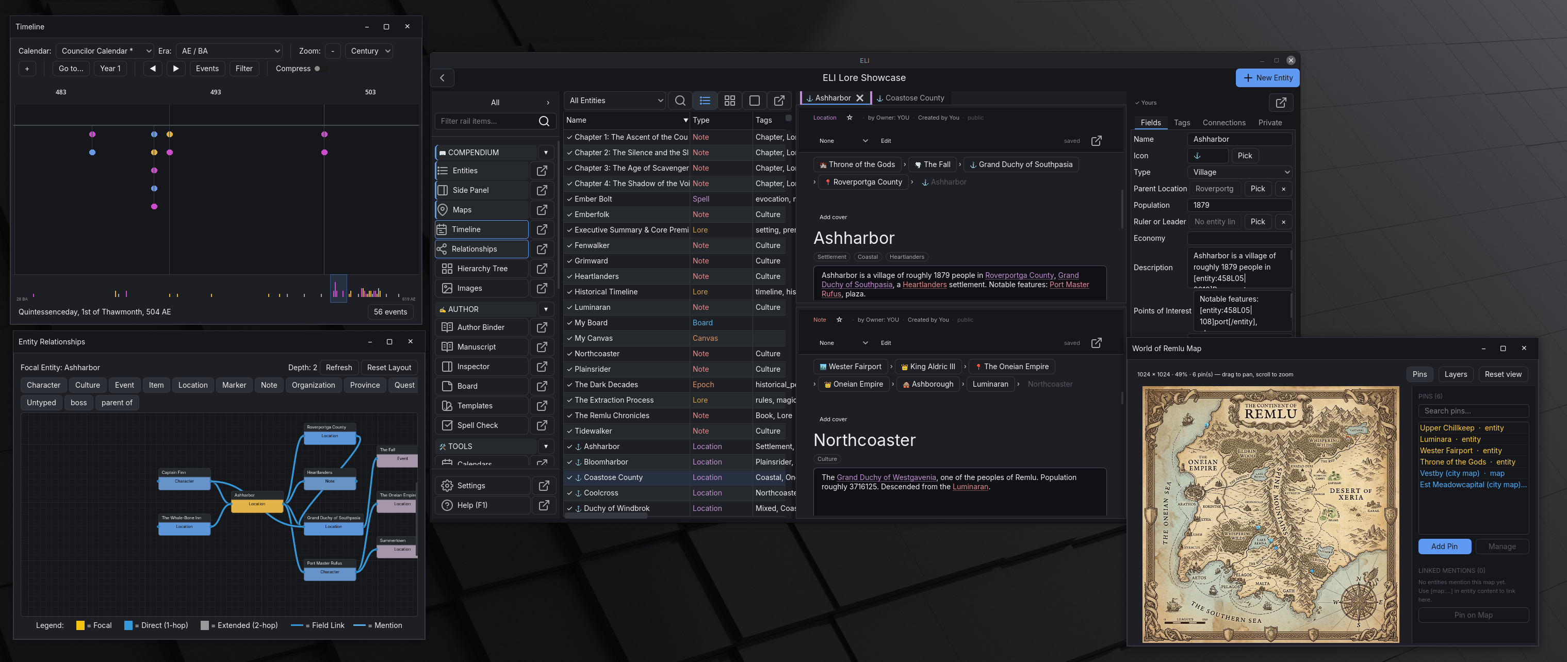Pop out the Relationships rail item
Viewport: 1567px width, 662px height.
pyautogui.click(x=542, y=249)
